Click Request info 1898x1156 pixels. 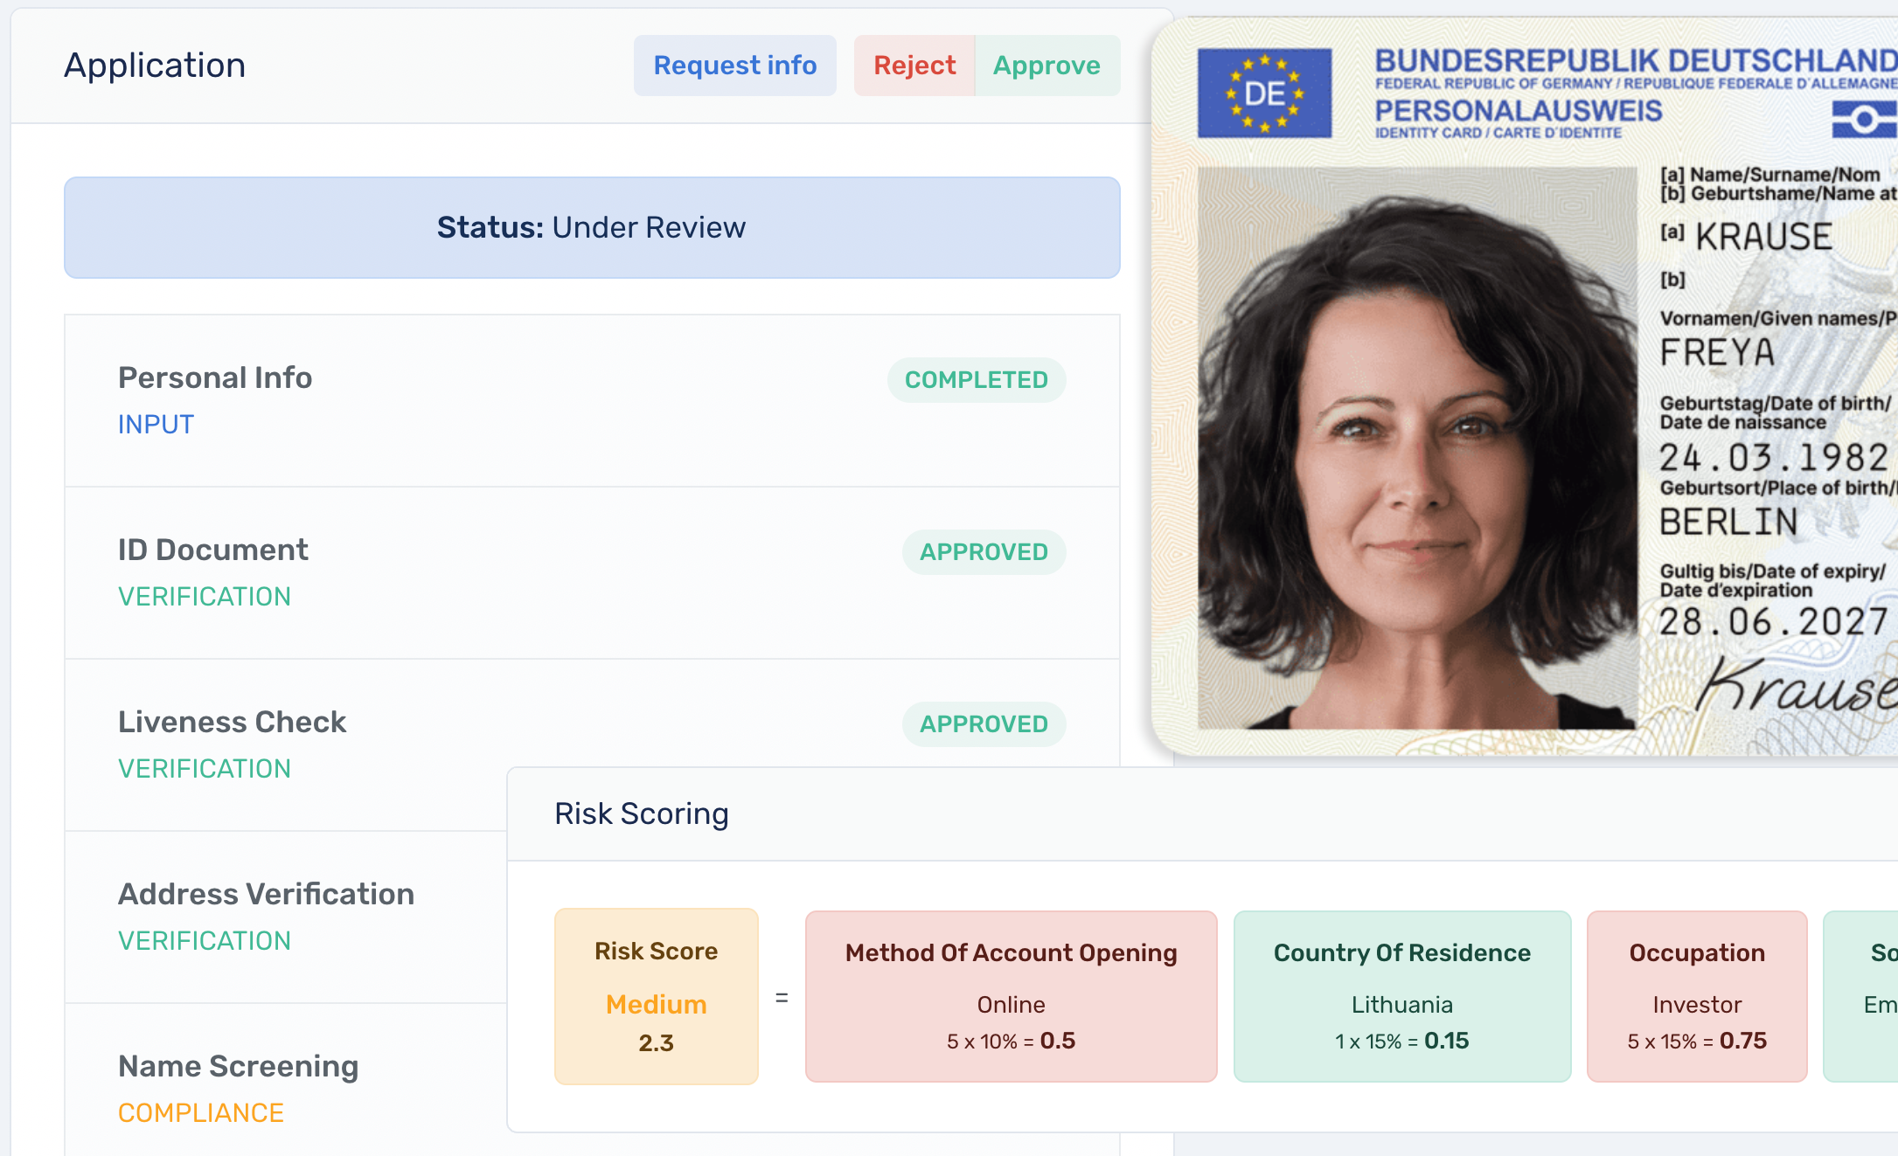734,65
